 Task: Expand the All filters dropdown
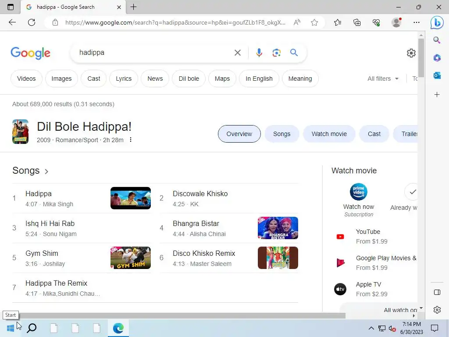tap(383, 79)
